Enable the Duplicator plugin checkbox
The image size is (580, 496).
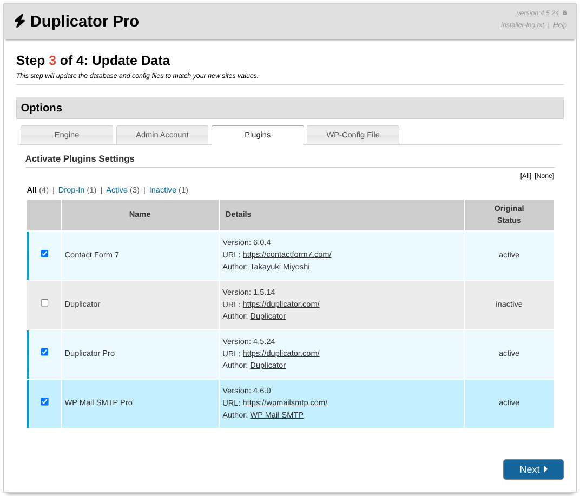tap(44, 303)
